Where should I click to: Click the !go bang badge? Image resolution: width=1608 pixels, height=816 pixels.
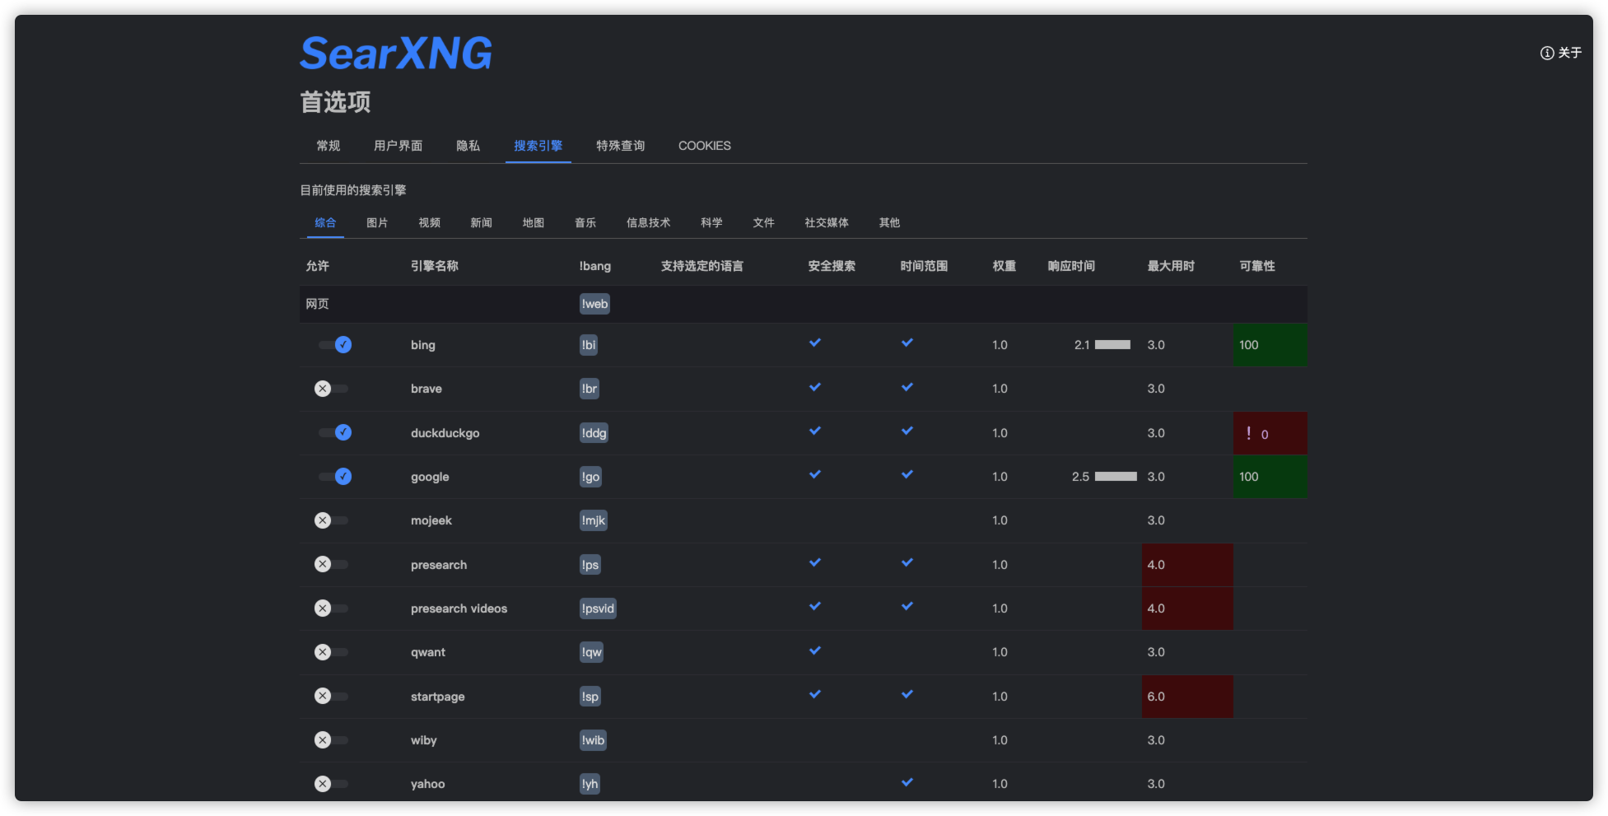590,477
